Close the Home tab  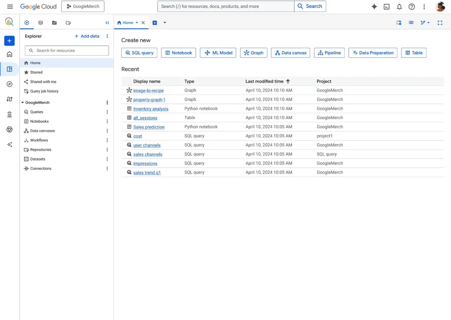click(143, 23)
